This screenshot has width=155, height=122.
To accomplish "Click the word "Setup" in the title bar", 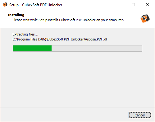I will coord(14,5).
